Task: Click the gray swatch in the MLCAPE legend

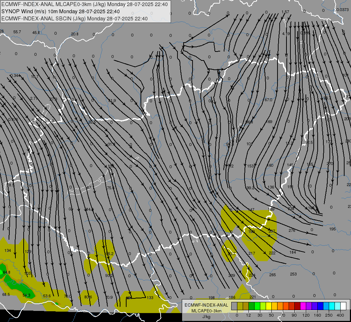Action: 234,306
